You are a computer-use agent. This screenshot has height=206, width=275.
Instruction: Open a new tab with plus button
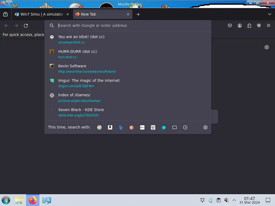[x=138, y=14]
